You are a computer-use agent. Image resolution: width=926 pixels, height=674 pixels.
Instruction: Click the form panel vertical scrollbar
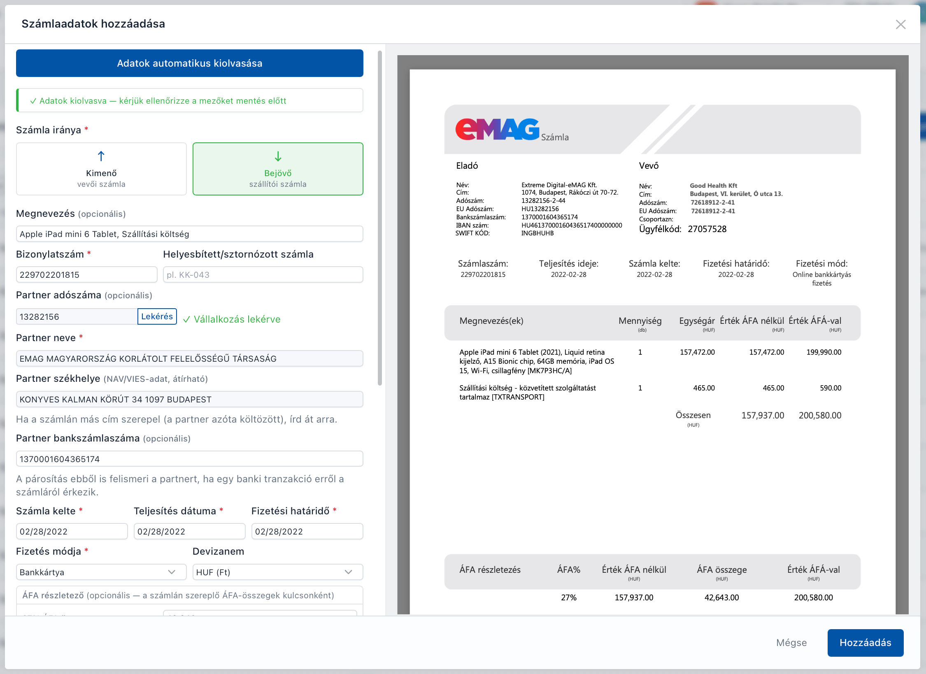point(380,218)
